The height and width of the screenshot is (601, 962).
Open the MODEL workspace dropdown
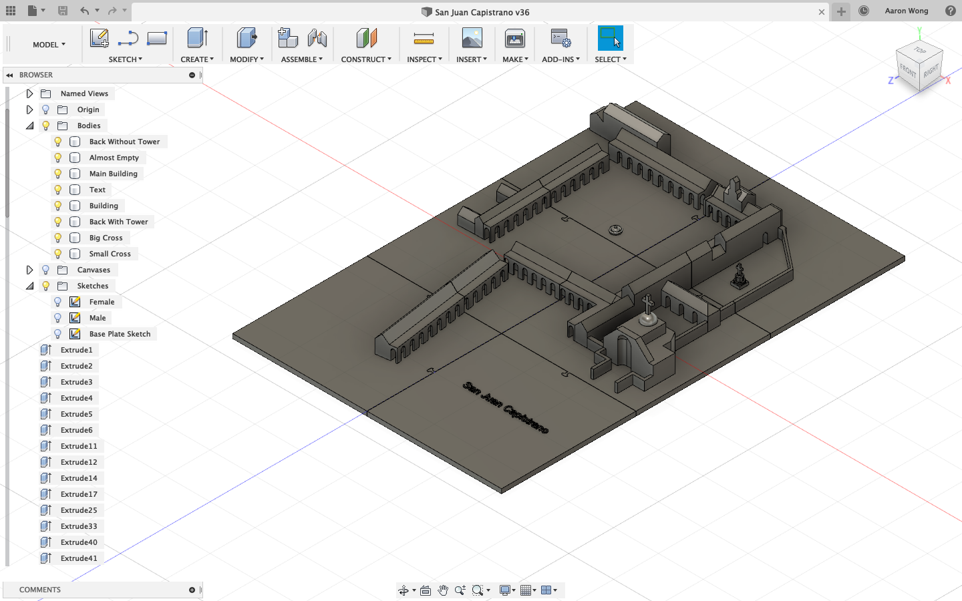click(x=49, y=45)
